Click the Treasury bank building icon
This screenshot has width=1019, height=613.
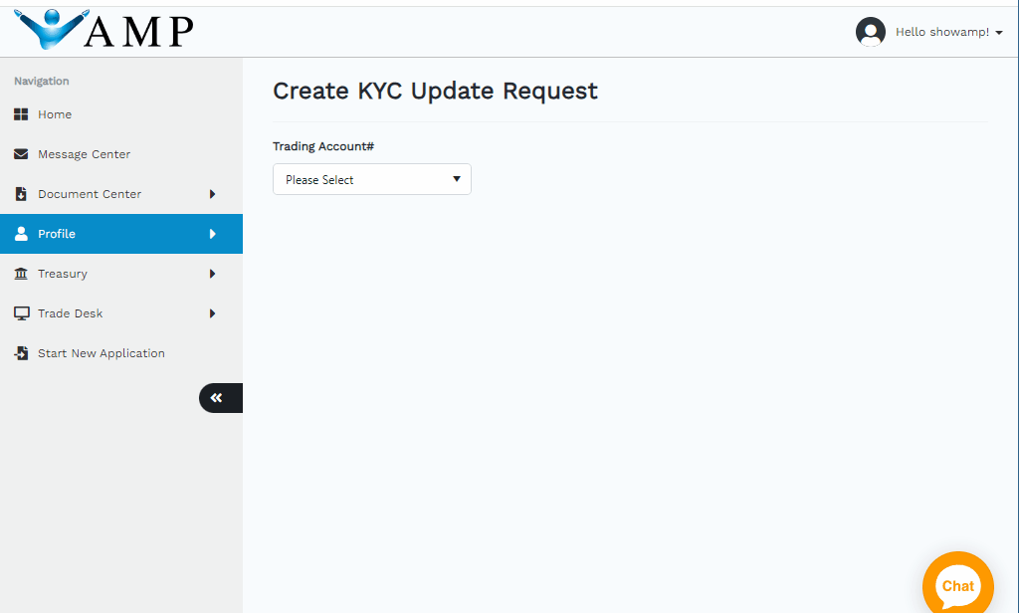click(x=21, y=274)
